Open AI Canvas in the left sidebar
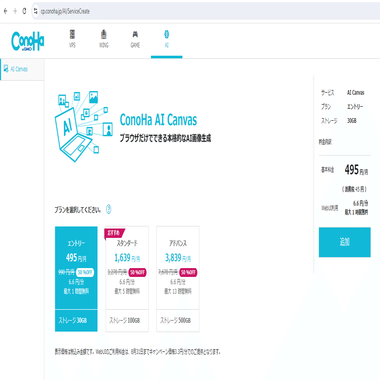Screen dimensions: 380x380 tap(22, 69)
